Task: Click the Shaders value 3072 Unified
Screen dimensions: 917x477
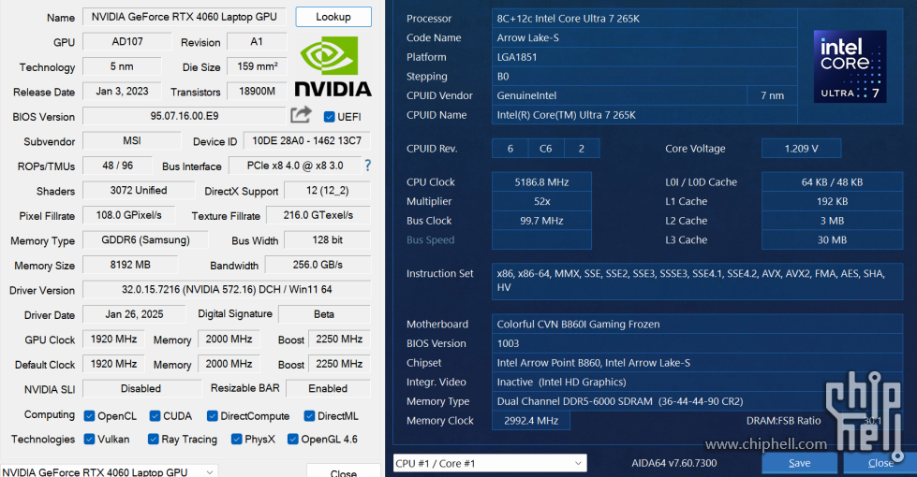Action: (x=139, y=191)
